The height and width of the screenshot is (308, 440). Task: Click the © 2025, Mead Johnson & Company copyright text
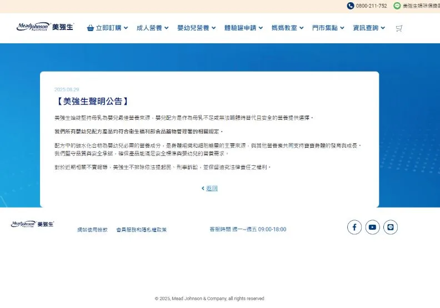click(209, 299)
